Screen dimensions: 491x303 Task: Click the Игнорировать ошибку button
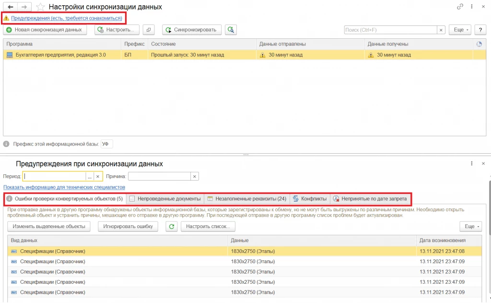(128, 227)
